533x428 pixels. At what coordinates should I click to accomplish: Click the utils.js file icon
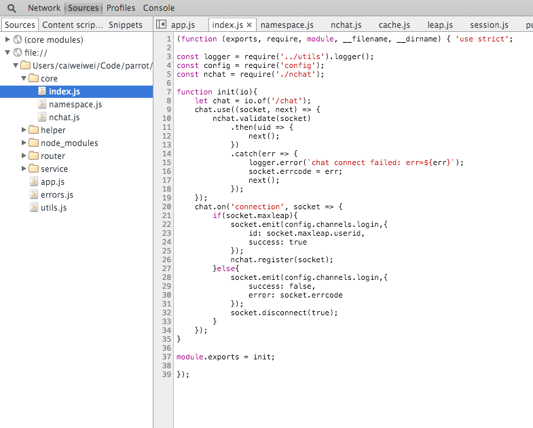[34, 208]
